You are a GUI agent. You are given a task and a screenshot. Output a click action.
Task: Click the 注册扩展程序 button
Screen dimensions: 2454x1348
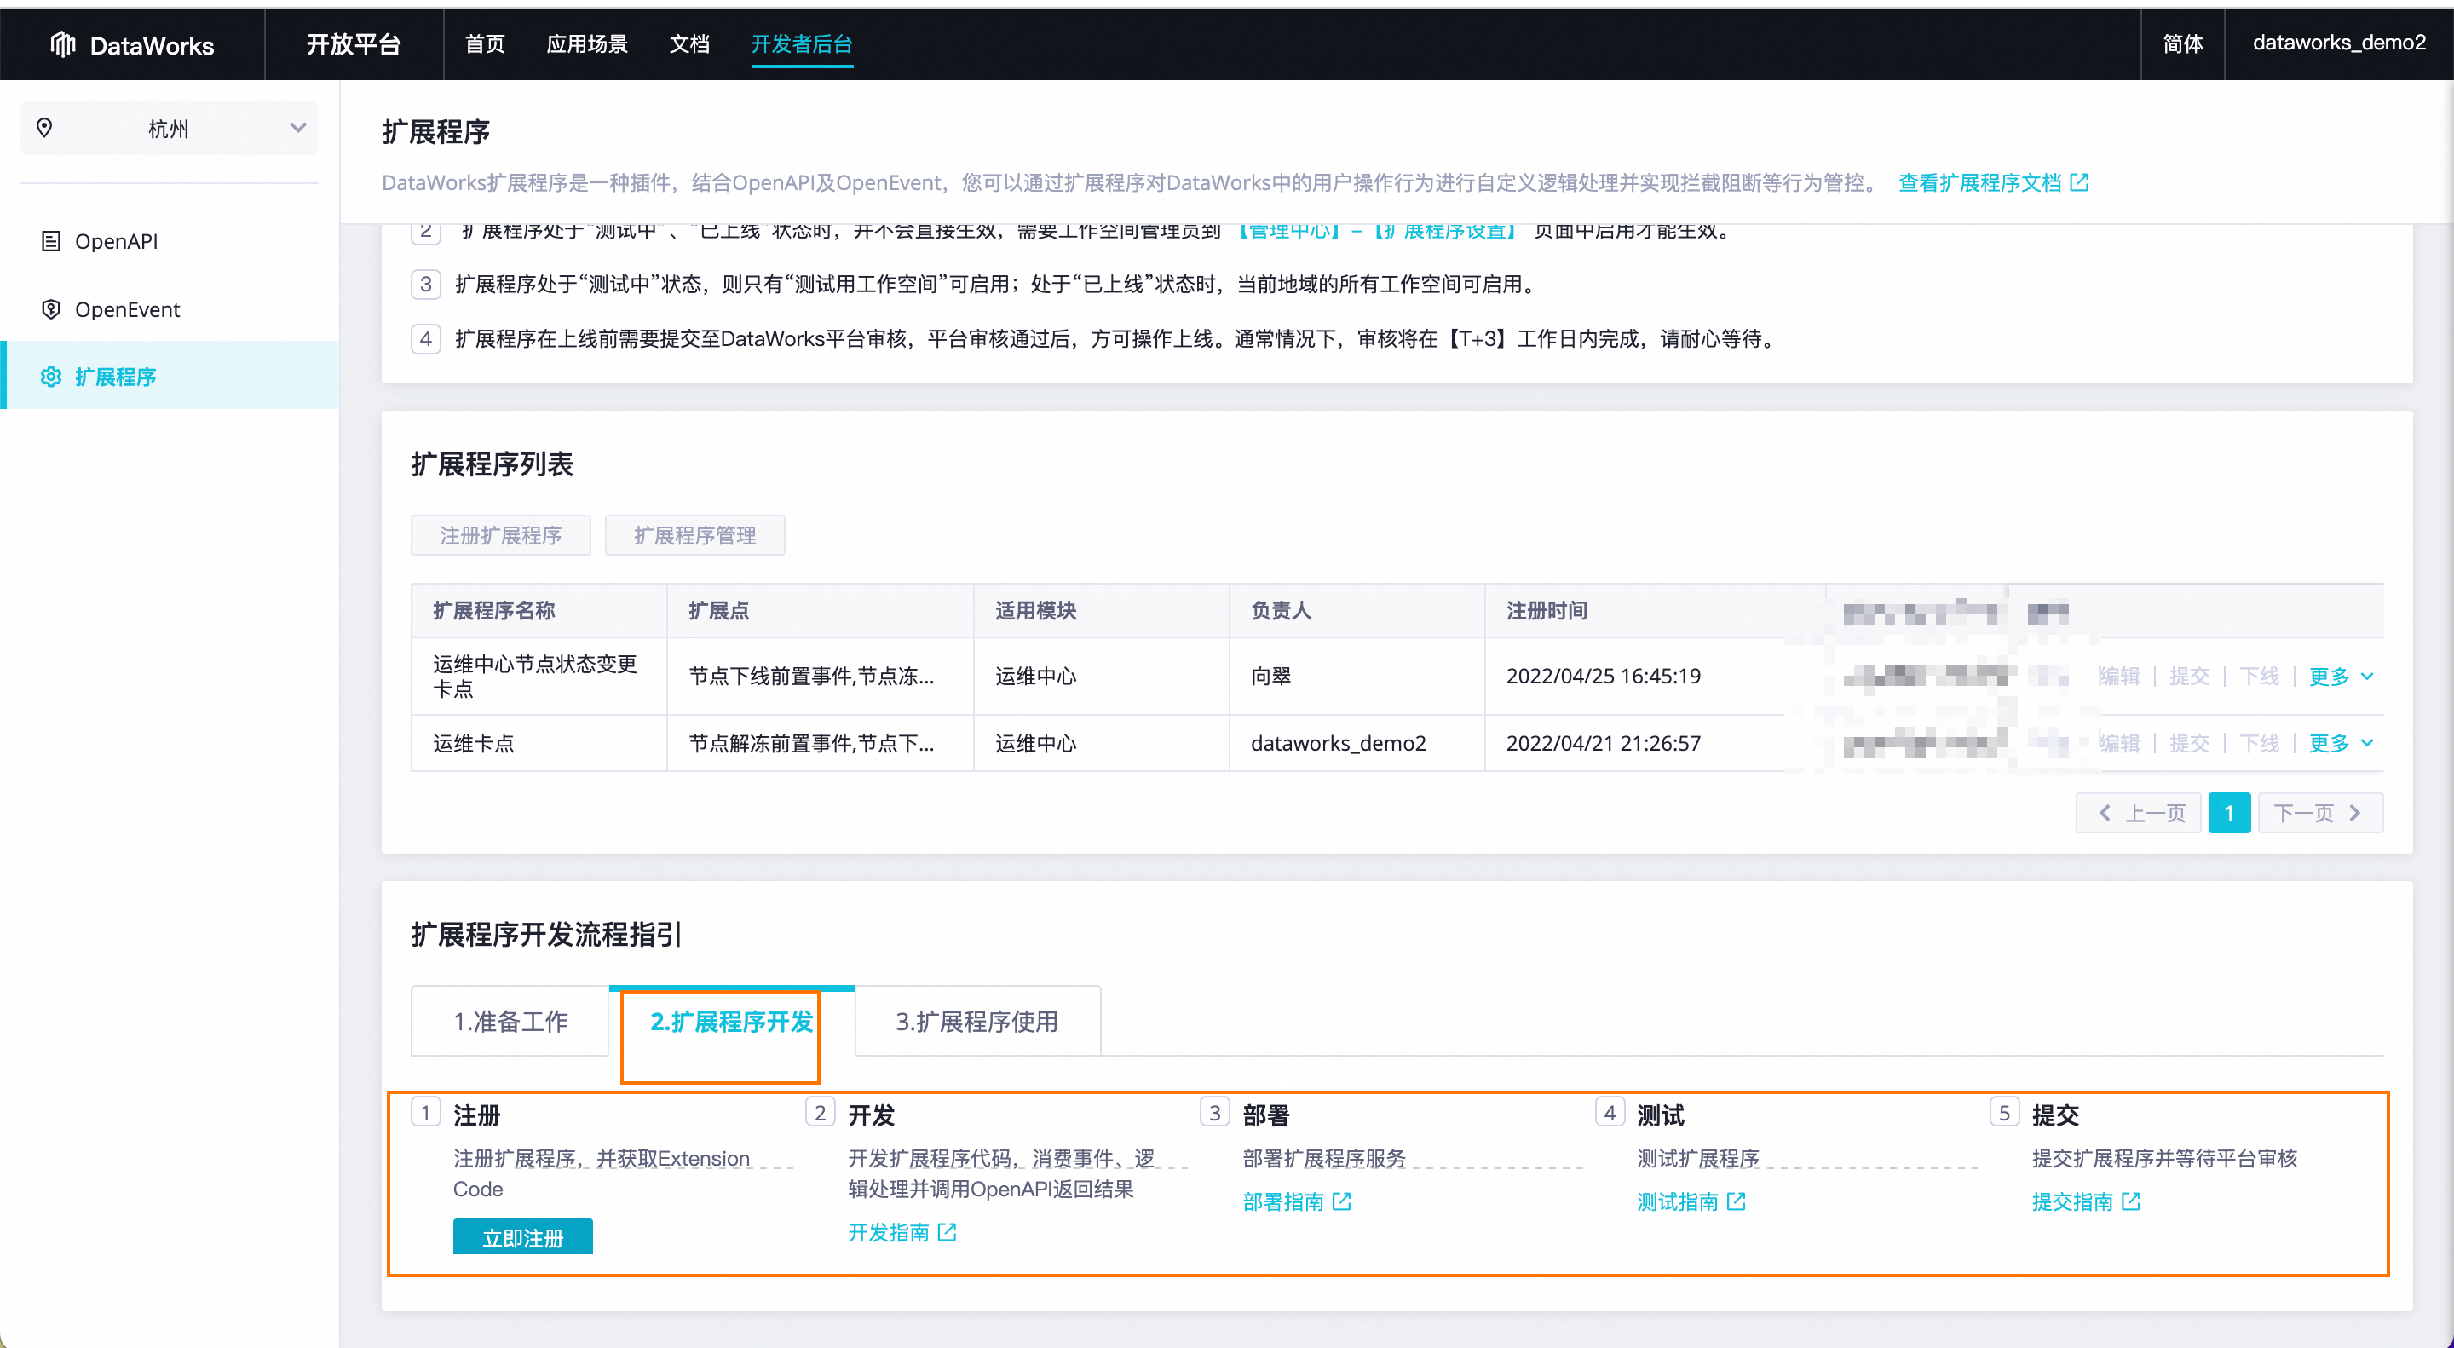[x=501, y=535]
